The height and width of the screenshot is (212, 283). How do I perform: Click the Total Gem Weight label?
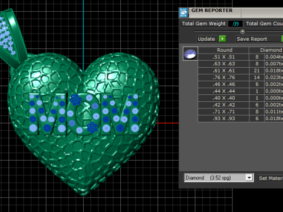(204, 24)
